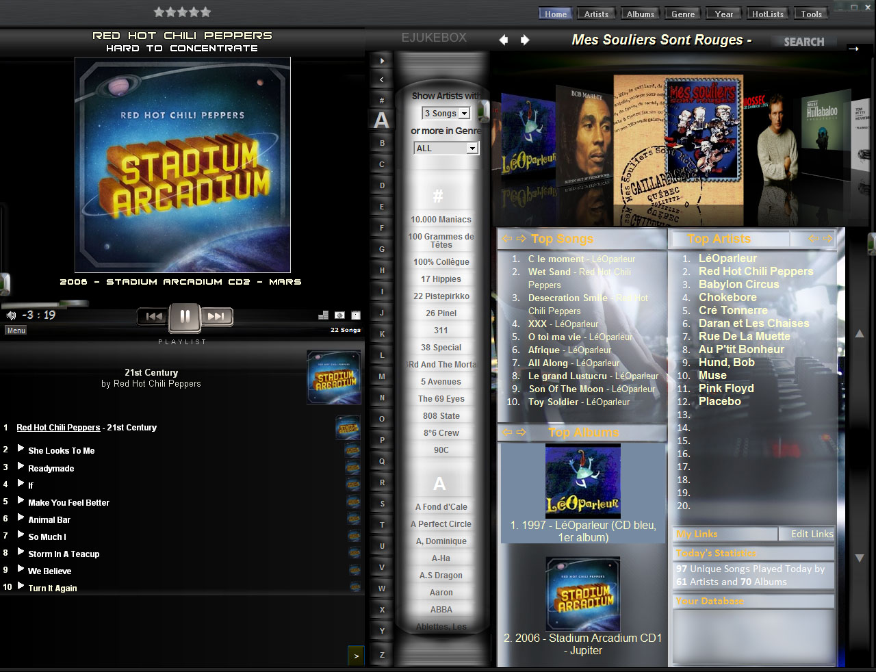Open the 3 Songs dropdown
The height and width of the screenshot is (672, 876).
[446, 113]
